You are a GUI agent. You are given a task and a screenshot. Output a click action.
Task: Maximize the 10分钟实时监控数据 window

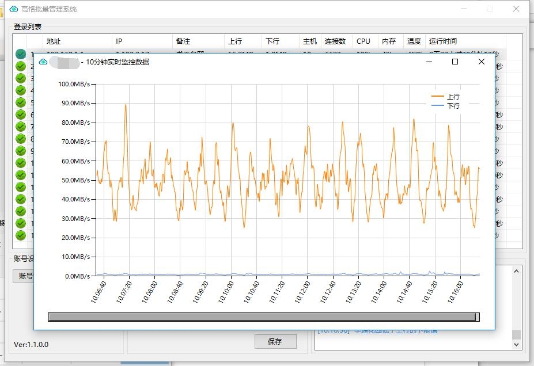coord(455,62)
